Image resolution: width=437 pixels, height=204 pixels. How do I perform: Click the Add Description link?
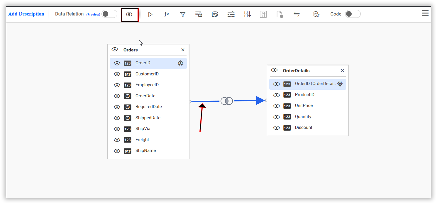pyautogui.click(x=26, y=14)
